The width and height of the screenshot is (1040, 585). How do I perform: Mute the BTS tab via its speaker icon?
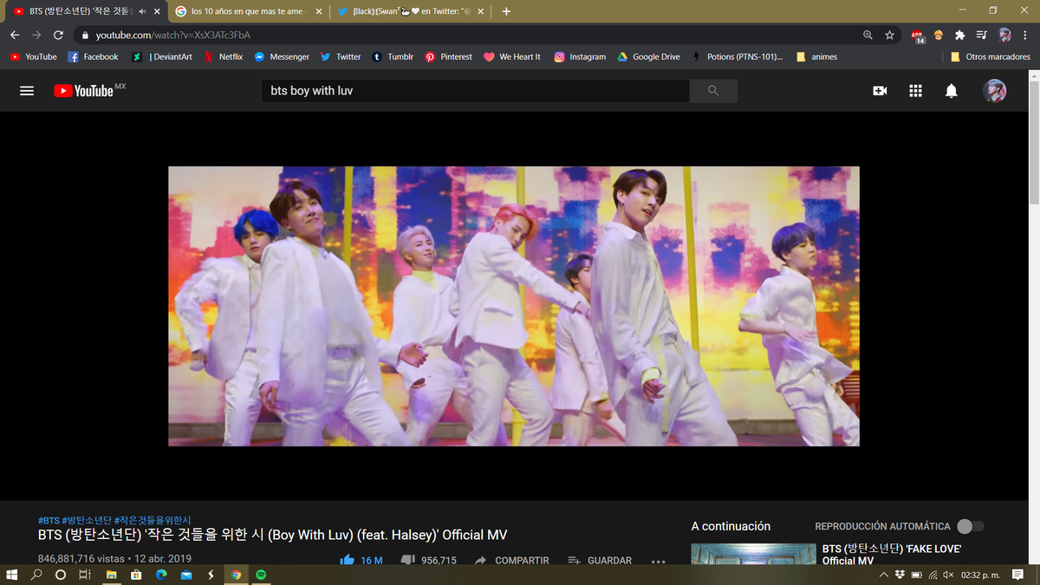point(142,11)
